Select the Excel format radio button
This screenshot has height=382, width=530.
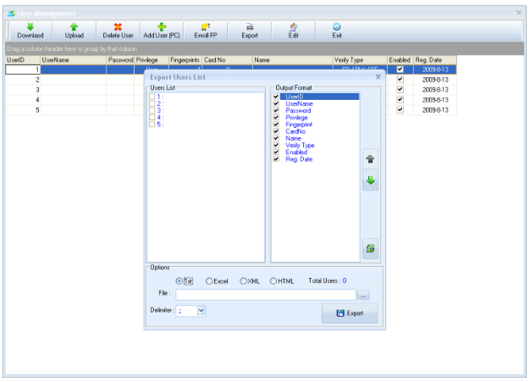(209, 281)
